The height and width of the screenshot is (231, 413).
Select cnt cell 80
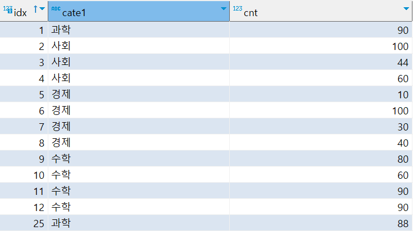pyautogui.click(x=321, y=159)
